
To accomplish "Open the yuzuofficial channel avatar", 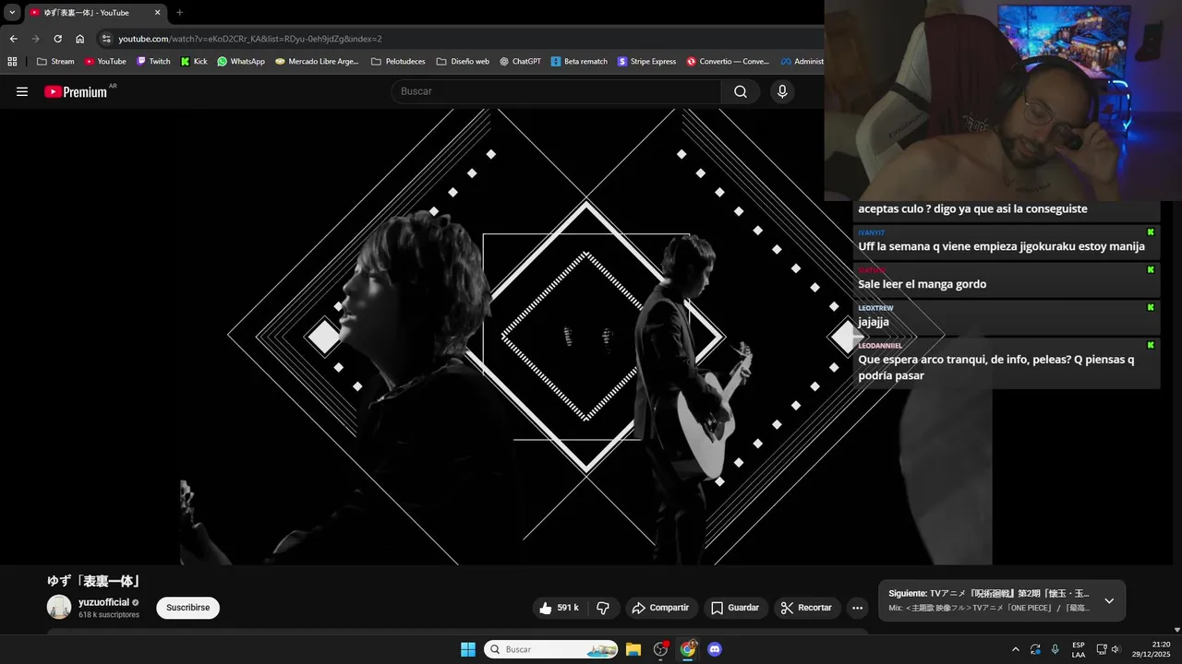I will click(59, 607).
